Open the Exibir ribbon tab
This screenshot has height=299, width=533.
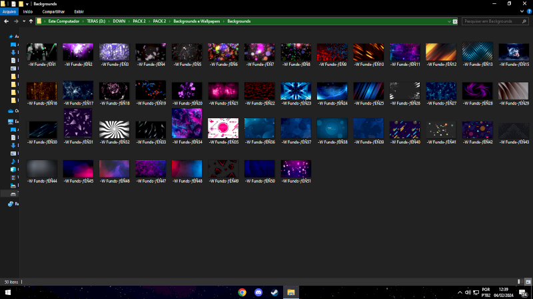coord(79,11)
